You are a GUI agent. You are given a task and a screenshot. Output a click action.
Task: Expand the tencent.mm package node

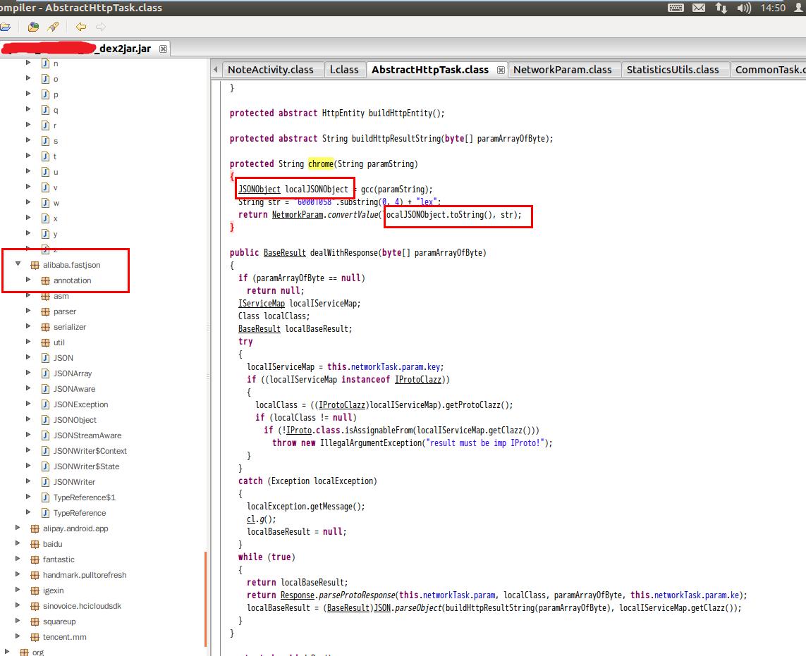click(x=18, y=637)
